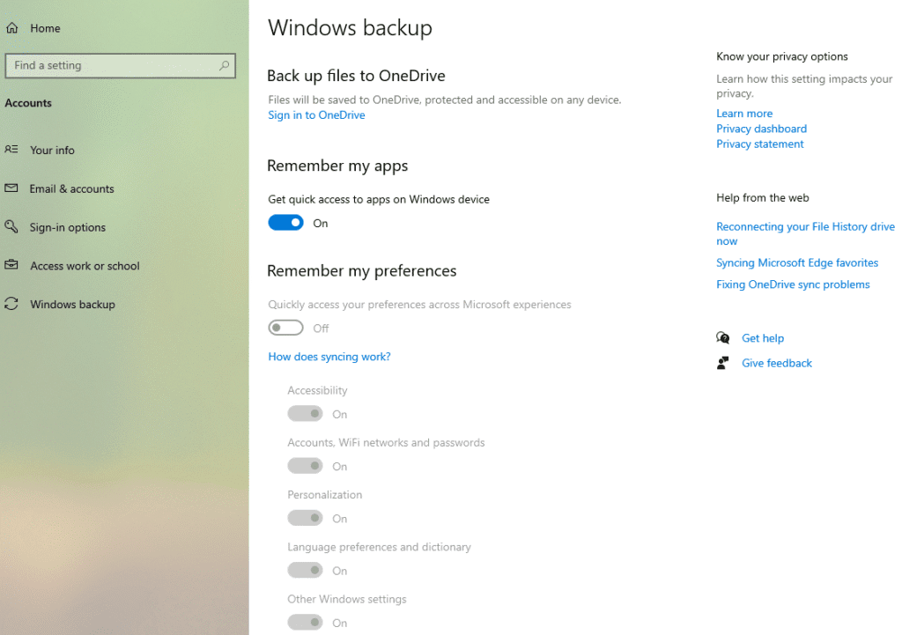Viewport: 902px width, 635px height.
Task: Visit the Privacy dashboard
Action: (x=761, y=129)
